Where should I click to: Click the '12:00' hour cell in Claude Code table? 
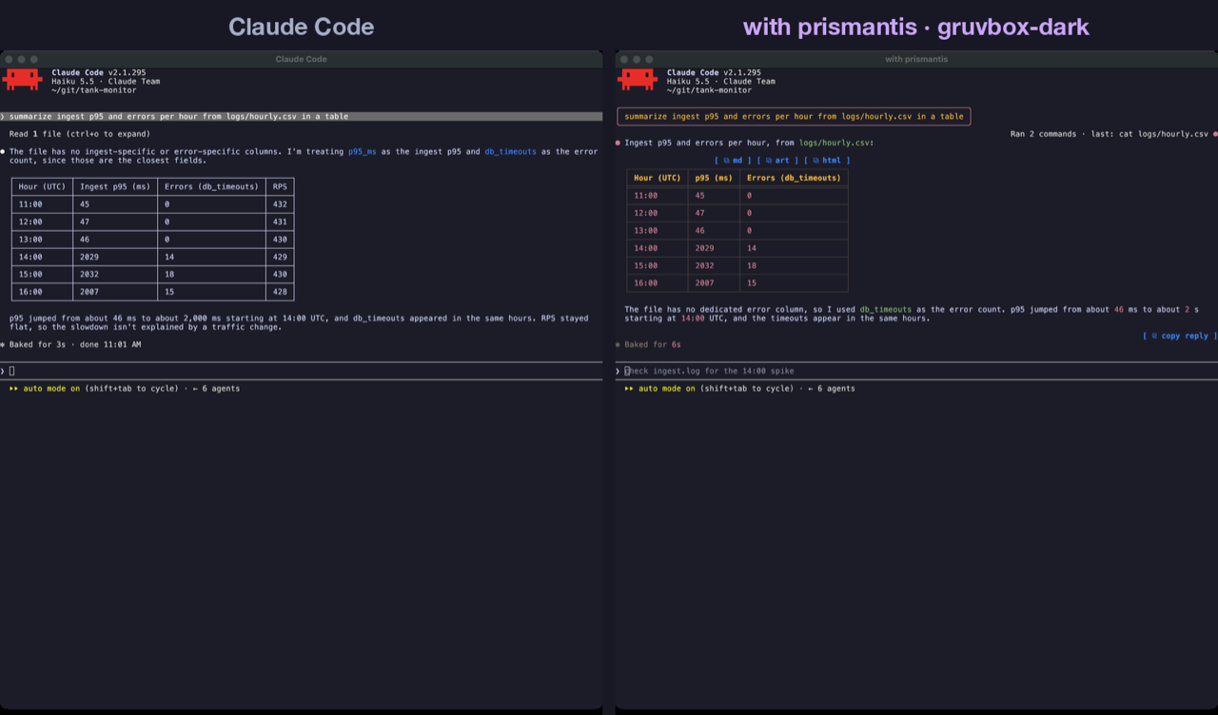pos(30,222)
